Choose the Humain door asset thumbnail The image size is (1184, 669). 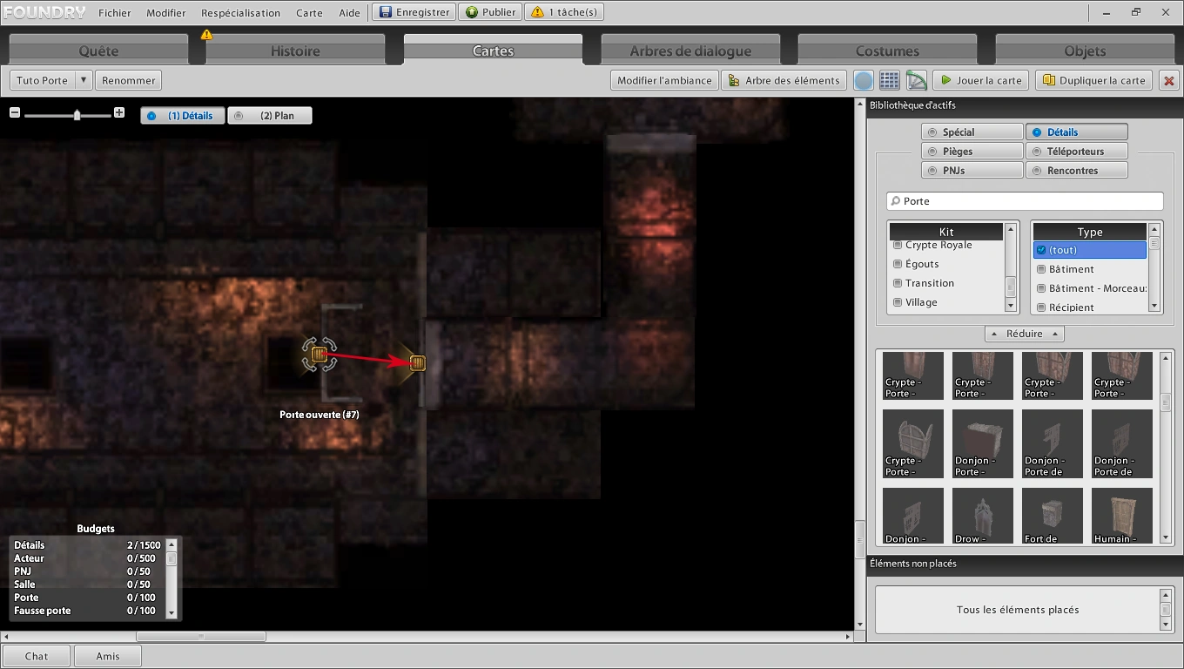1122,516
